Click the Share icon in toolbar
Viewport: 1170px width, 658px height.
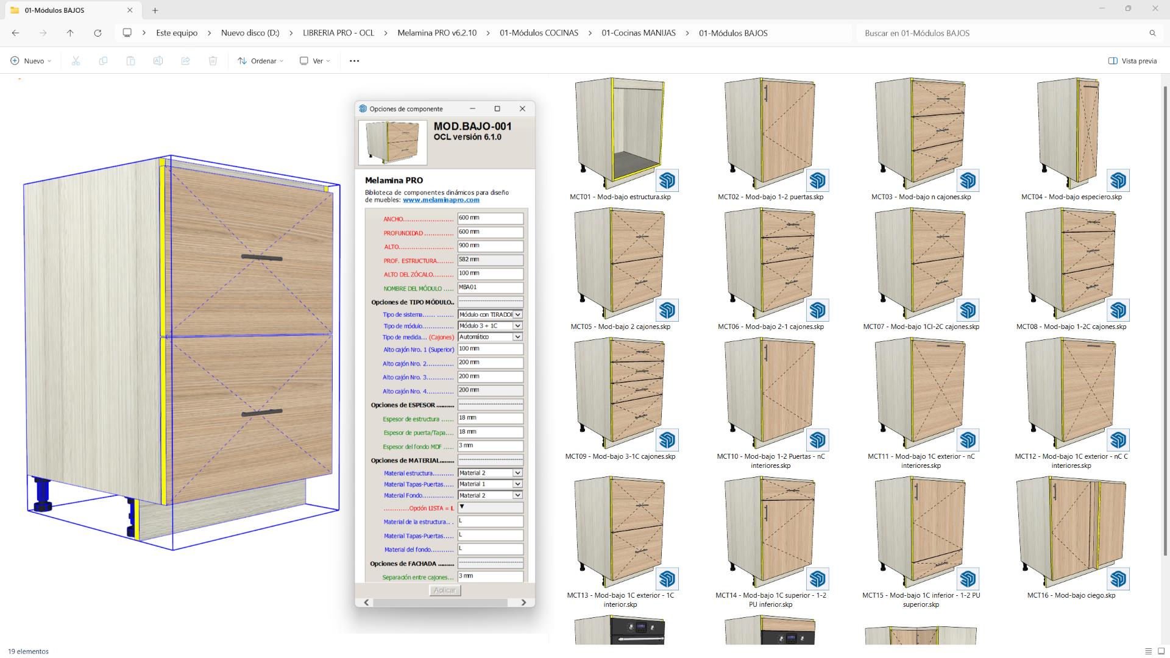coord(185,61)
